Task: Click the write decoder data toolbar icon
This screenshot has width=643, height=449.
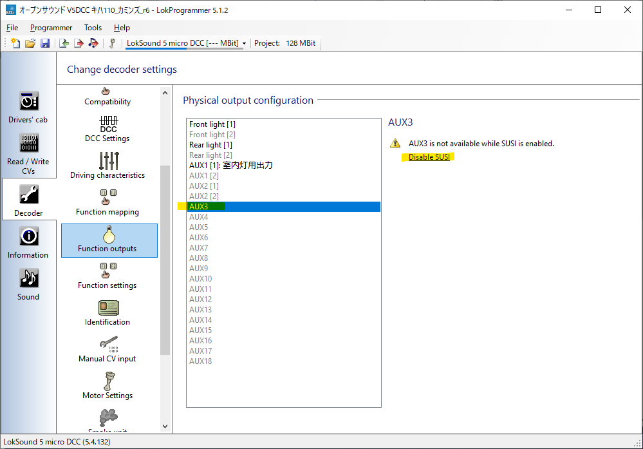Action: pyautogui.click(x=79, y=43)
